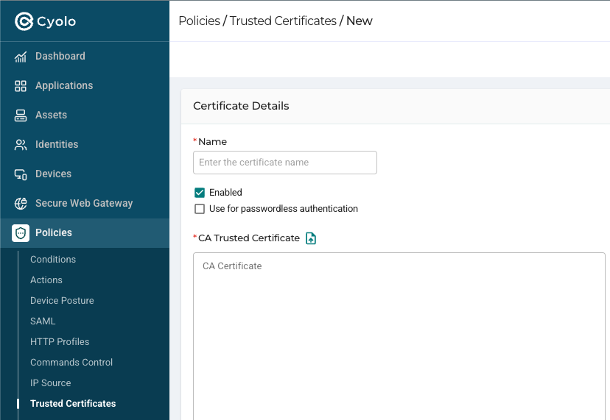Uncheck the Enabled checkbox
Screen dimensions: 610x420
pyautogui.click(x=200, y=193)
